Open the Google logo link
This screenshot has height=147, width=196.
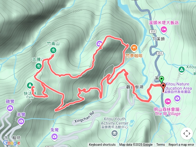[x=12, y=143]
